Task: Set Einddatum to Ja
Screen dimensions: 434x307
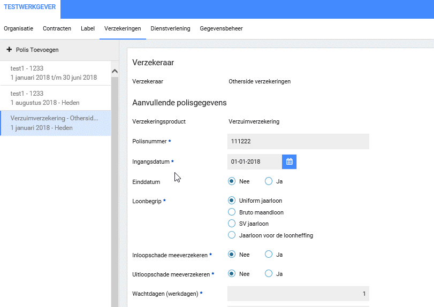Action: tap(269, 181)
